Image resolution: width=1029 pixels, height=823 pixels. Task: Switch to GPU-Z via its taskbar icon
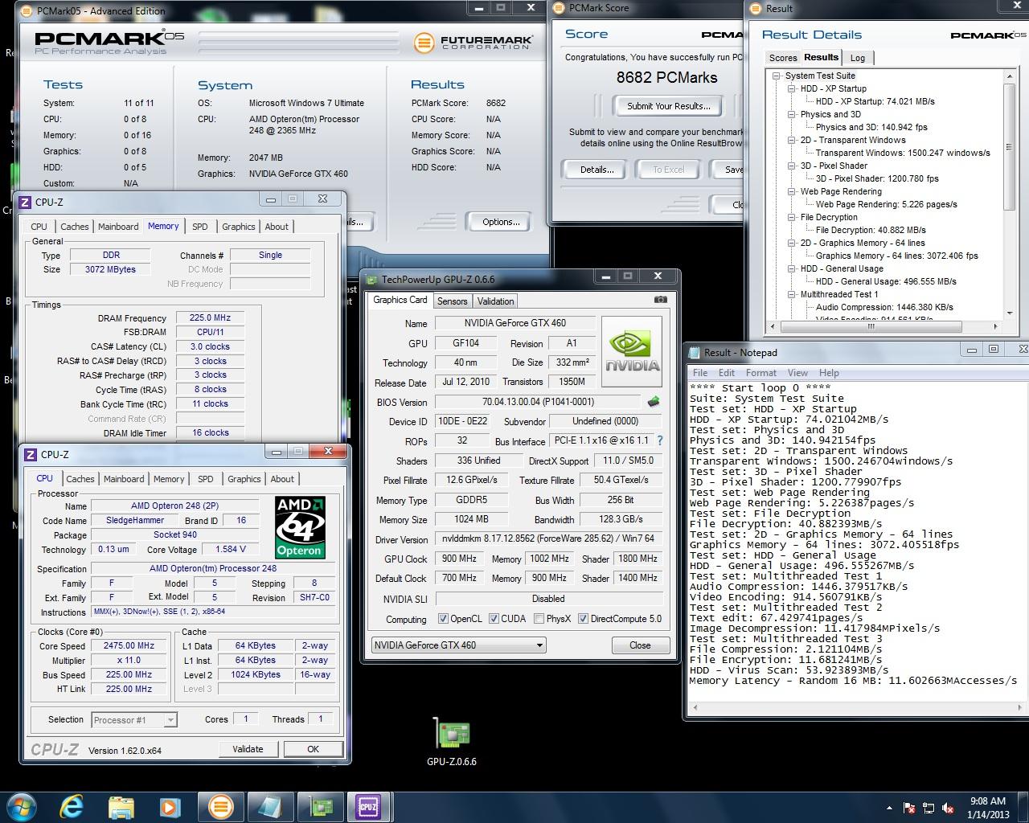click(319, 806)
